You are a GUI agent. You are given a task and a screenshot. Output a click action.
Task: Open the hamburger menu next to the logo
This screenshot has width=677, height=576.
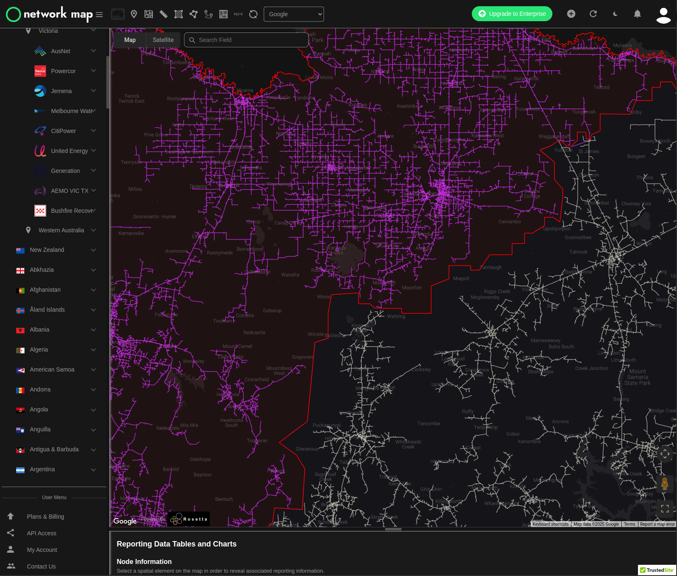pos(99,14)
